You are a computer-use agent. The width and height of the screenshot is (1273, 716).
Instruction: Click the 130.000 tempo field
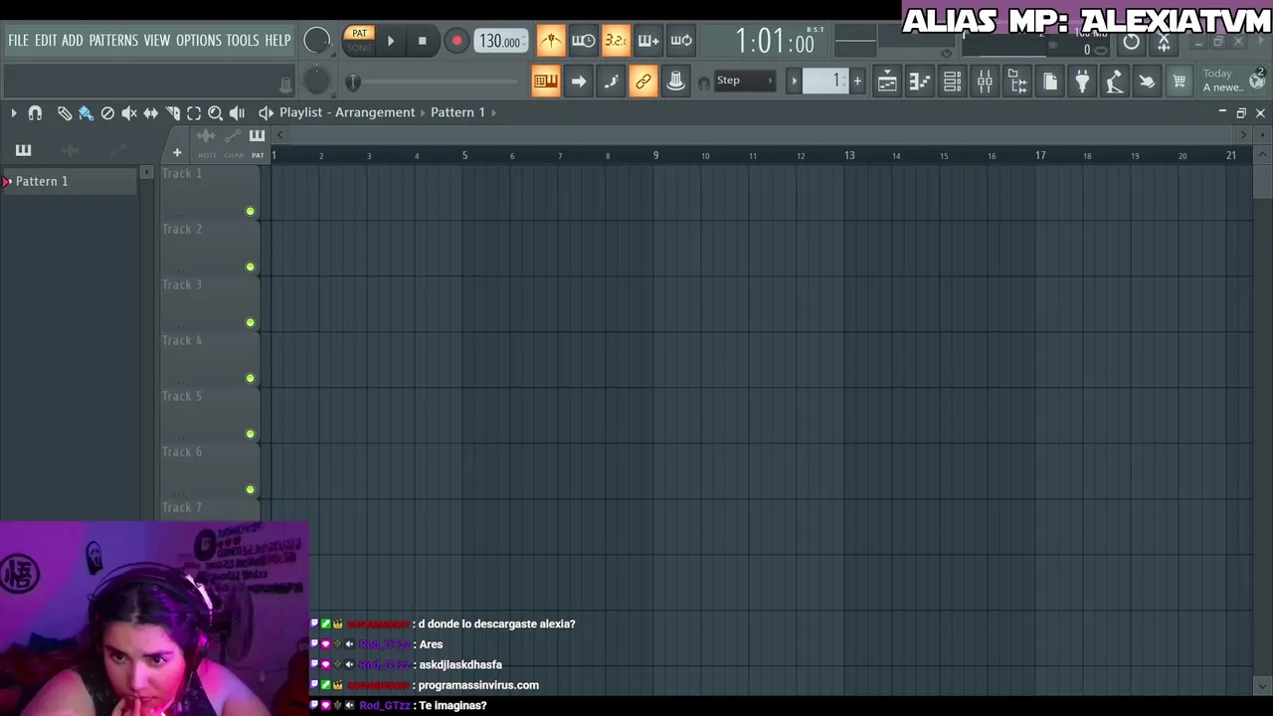coord(500,41)
